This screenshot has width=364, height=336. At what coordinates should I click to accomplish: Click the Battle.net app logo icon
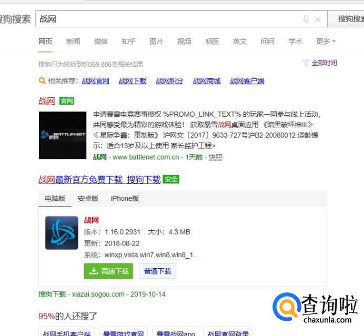pyautogui.click(x=62, y=233)
